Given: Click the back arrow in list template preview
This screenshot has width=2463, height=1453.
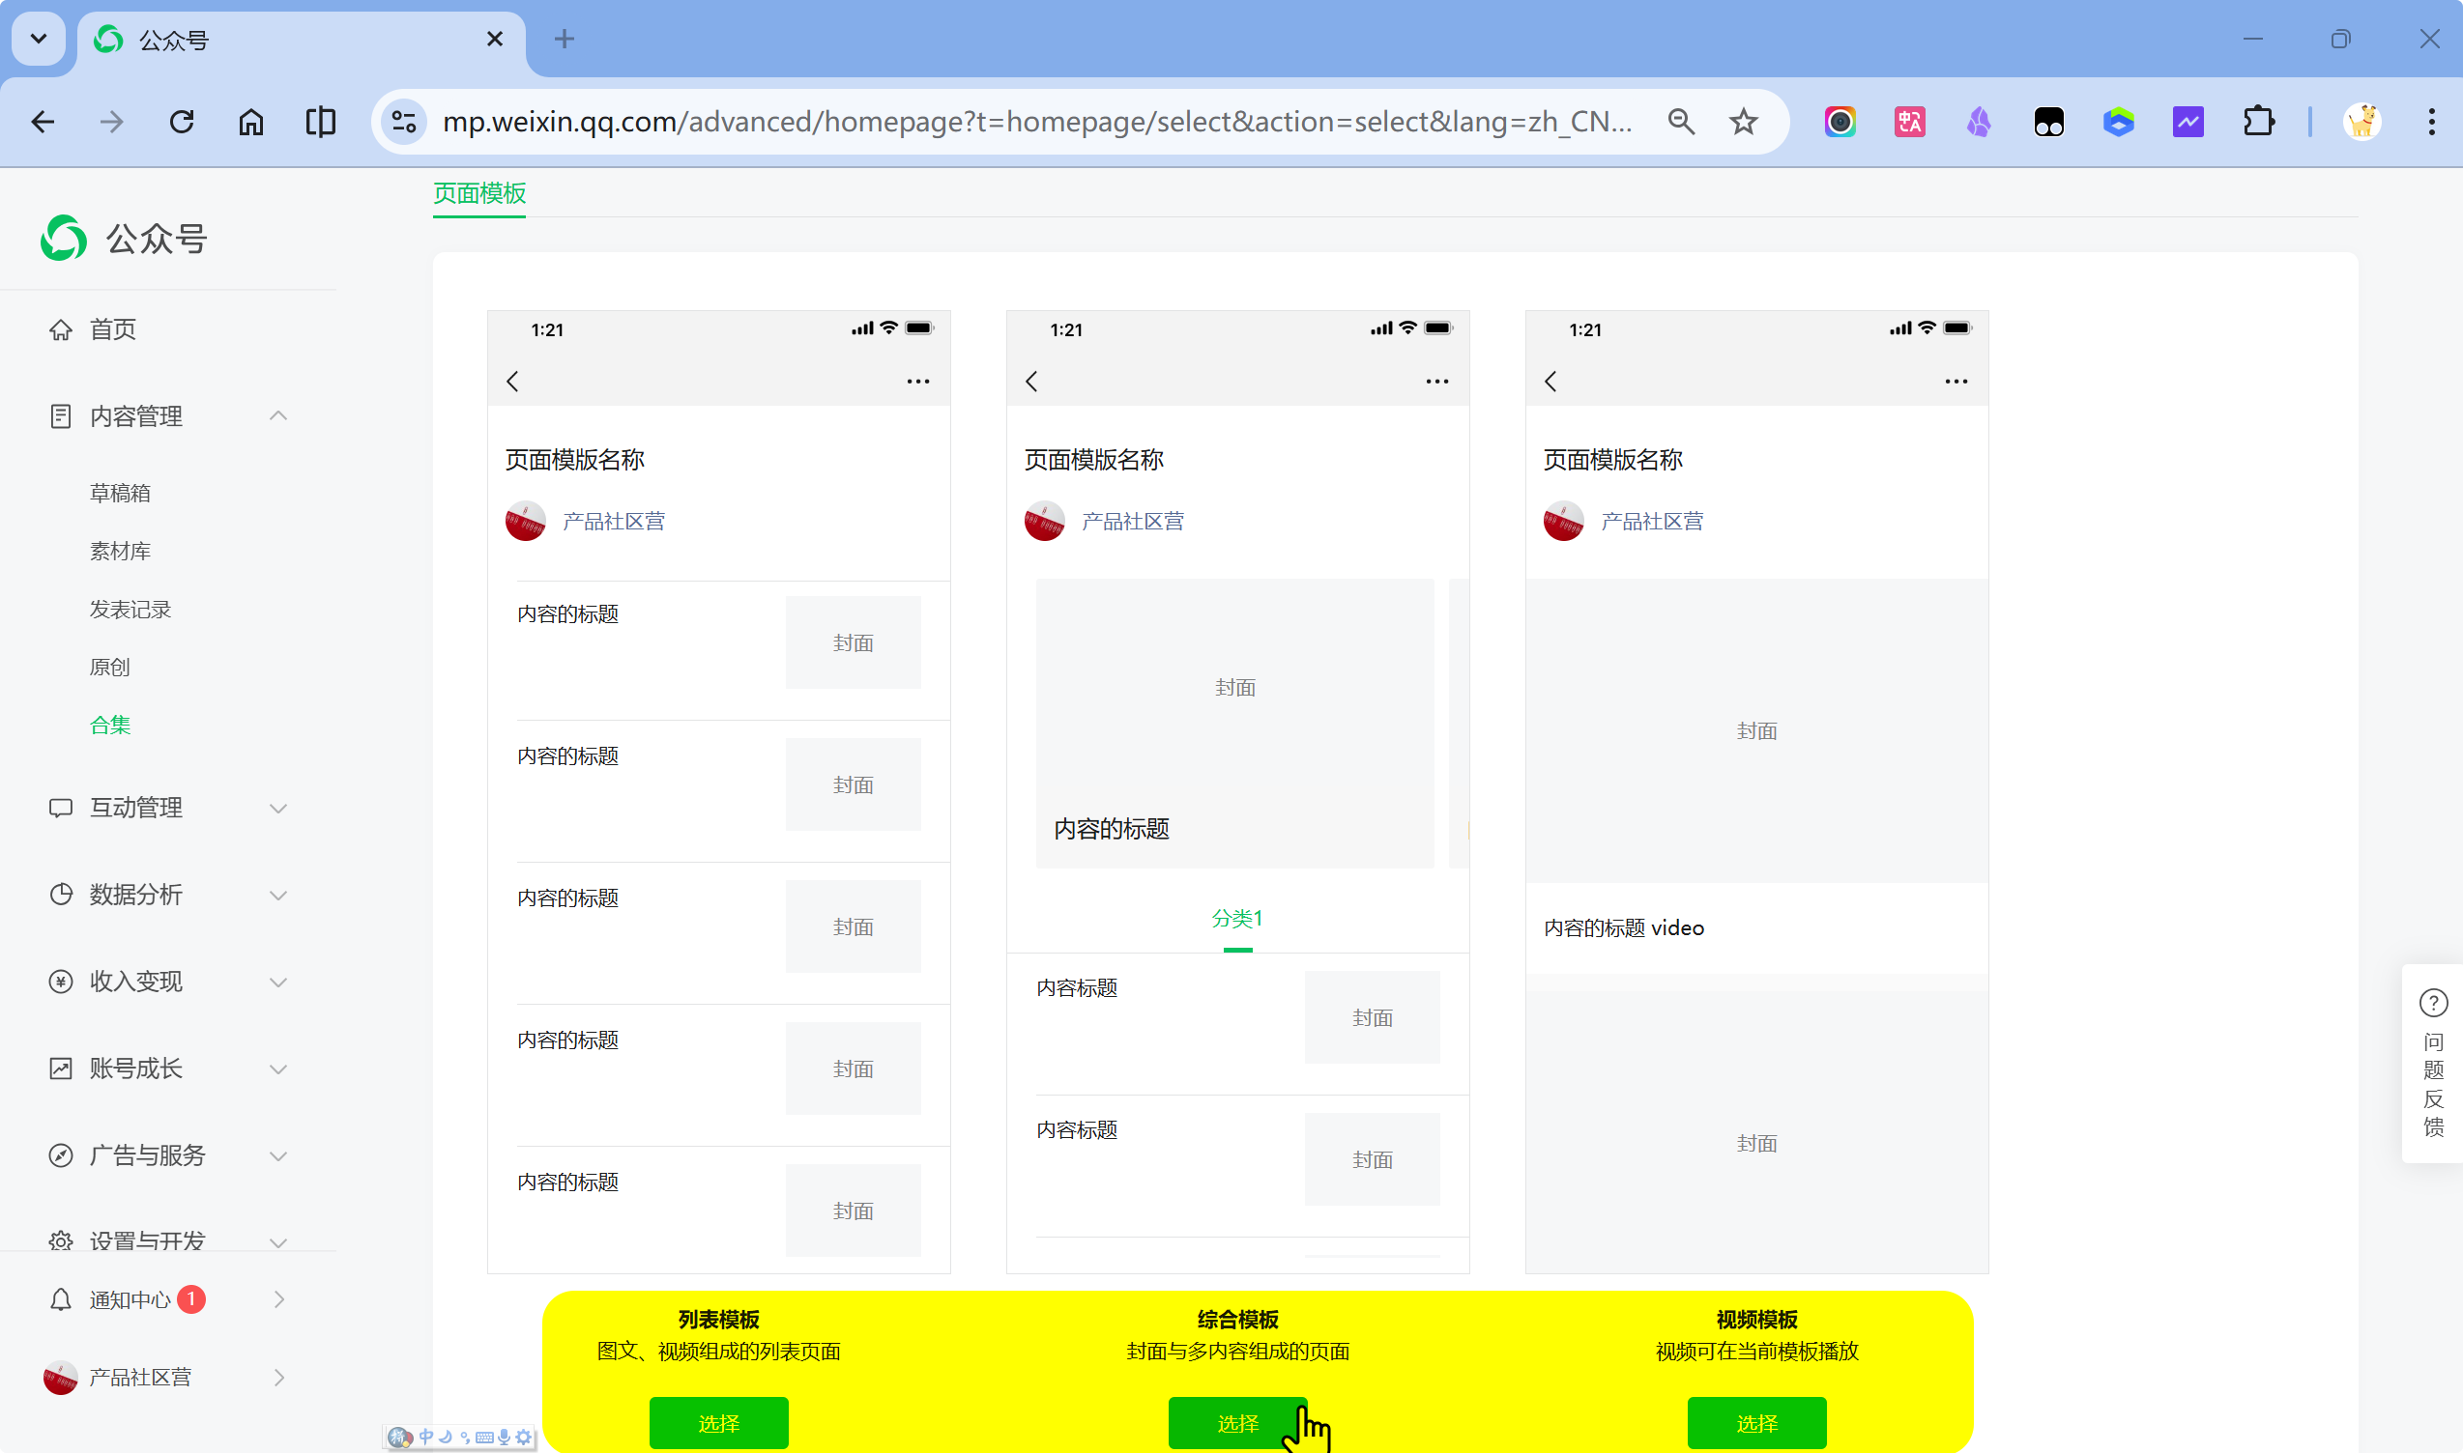Looking at the screenshot, I should click(512, 381).
